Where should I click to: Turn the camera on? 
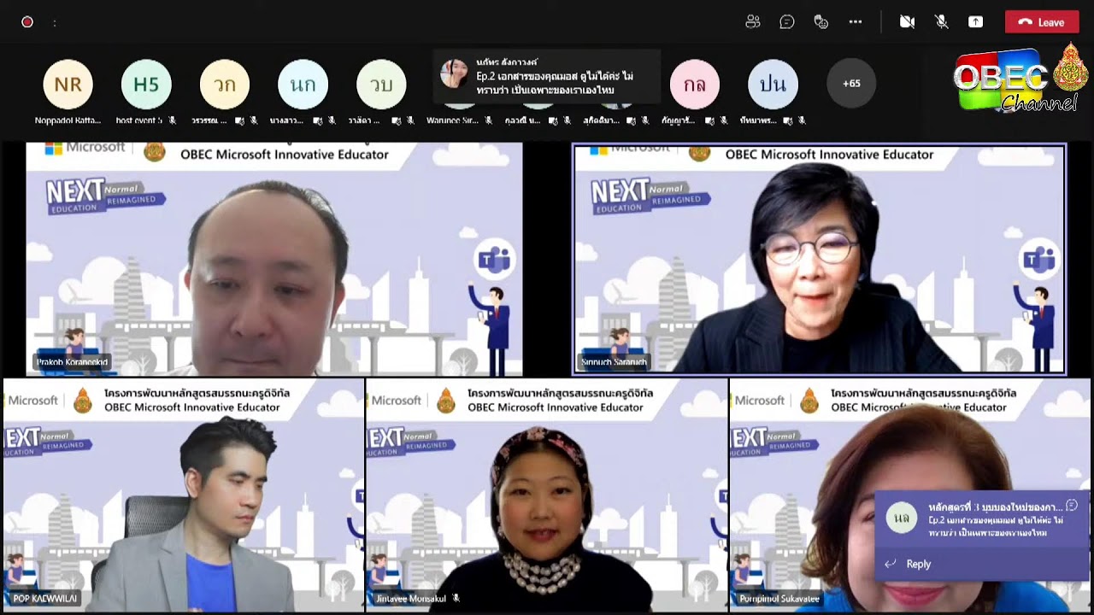[x=907, y=22]
